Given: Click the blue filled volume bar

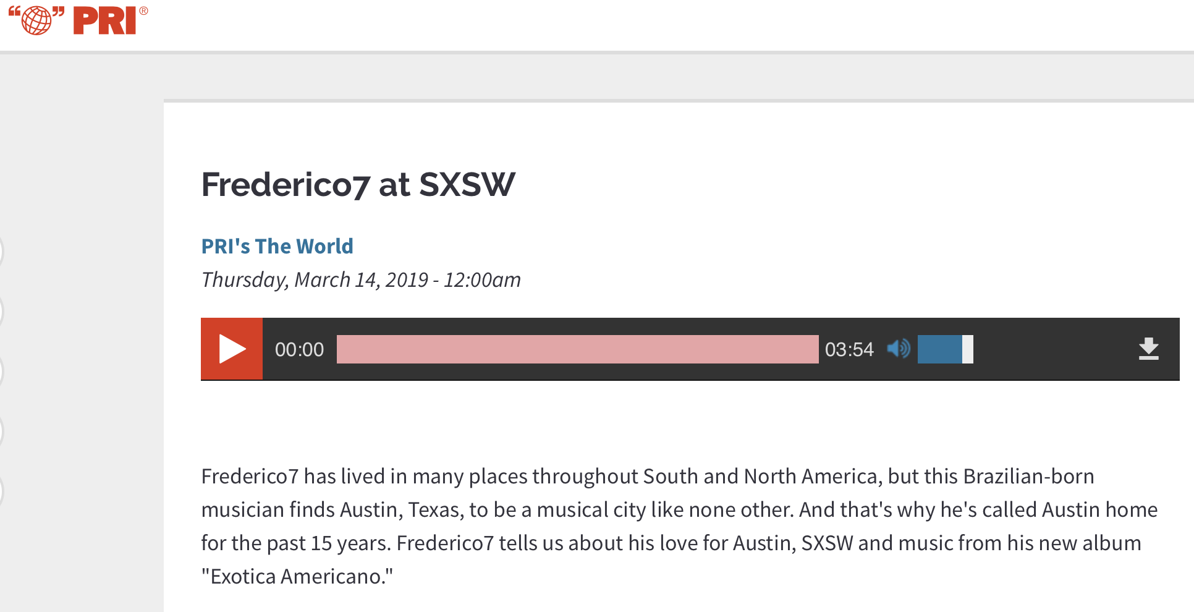Looking at the screenshot, I should point(940,349).
